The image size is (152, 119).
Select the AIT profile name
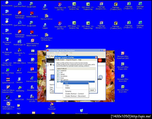click(x=62, y=73)
